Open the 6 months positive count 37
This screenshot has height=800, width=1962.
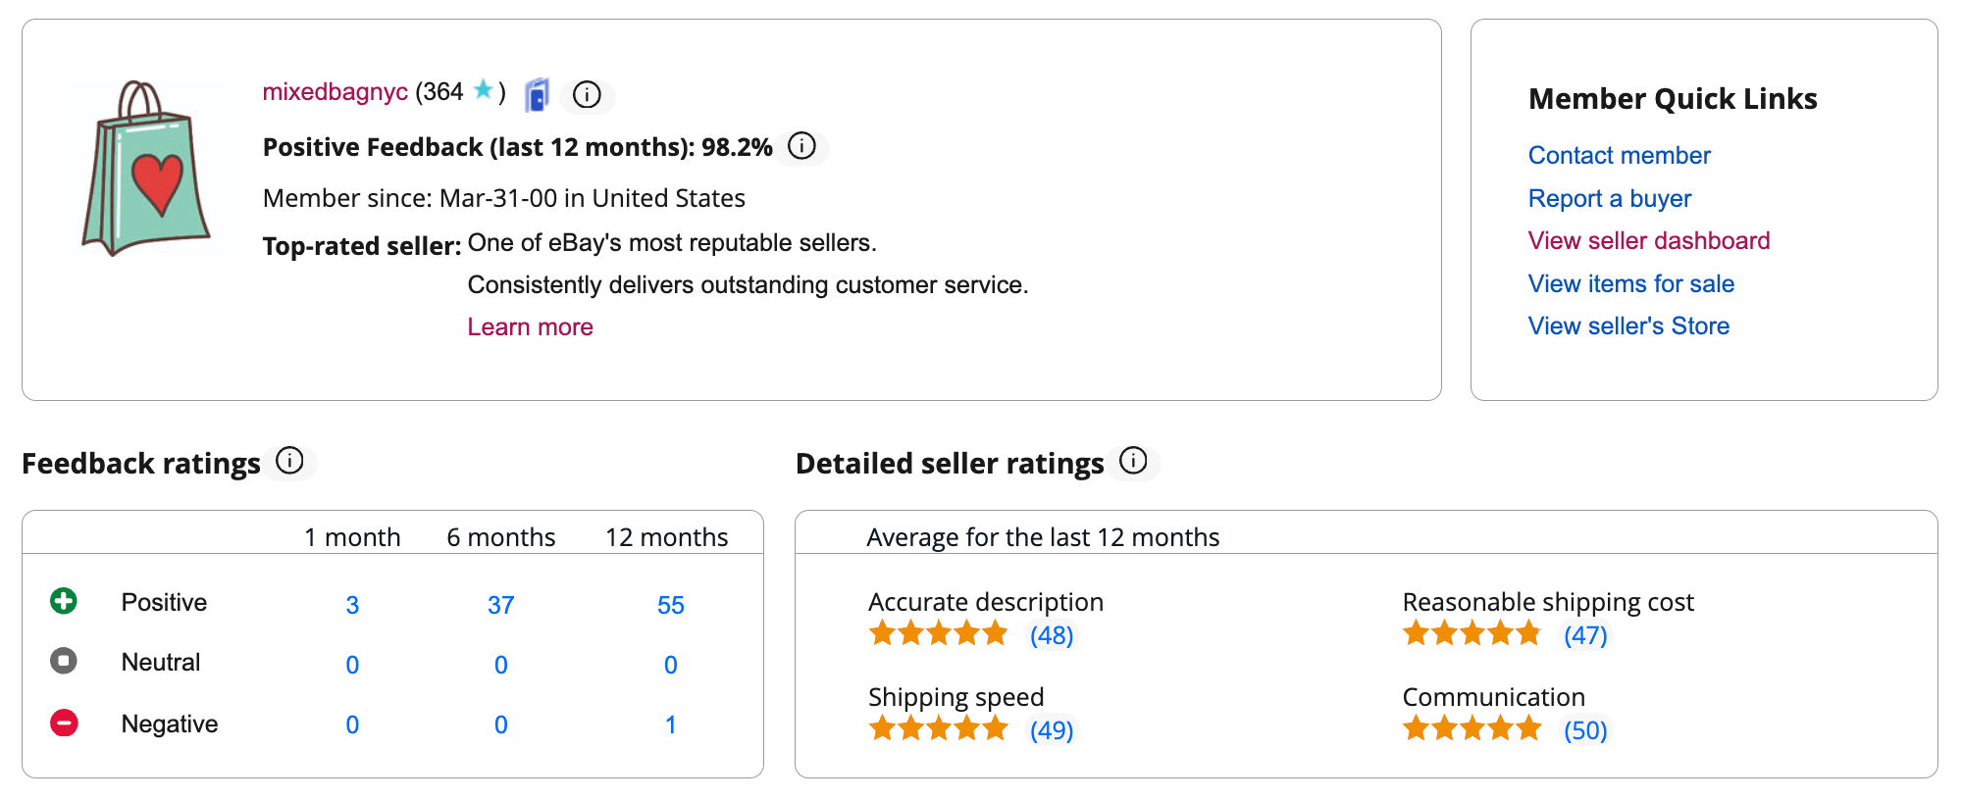pyautogui.click(x=500, y=606)
